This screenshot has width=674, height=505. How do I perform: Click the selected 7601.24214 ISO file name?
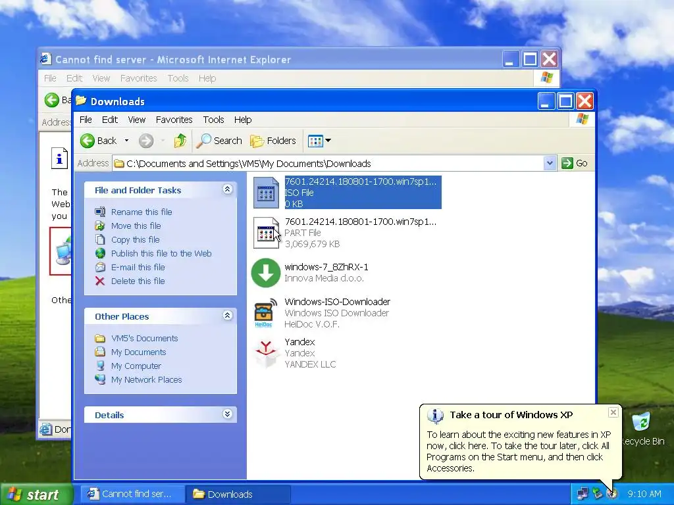coord(361,181)
